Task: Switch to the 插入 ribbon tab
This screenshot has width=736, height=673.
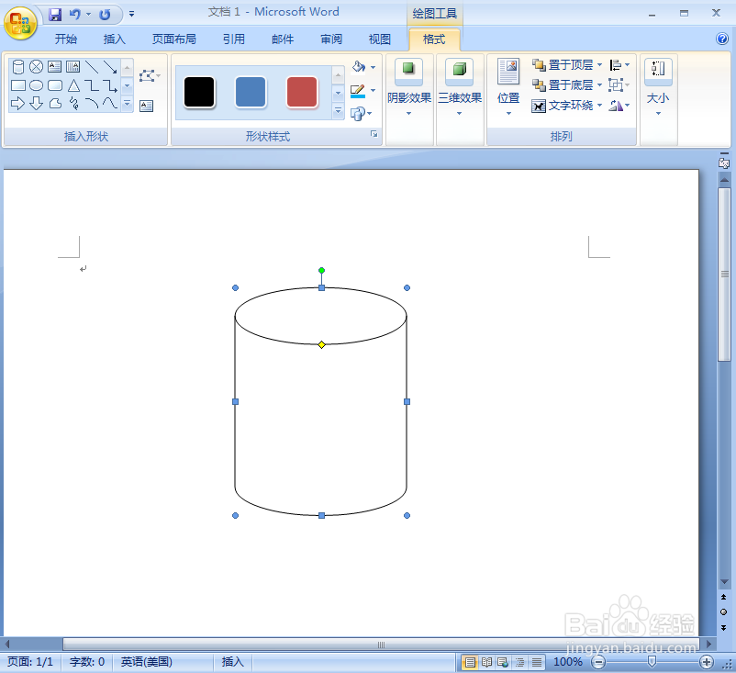Action: [115, 39]
